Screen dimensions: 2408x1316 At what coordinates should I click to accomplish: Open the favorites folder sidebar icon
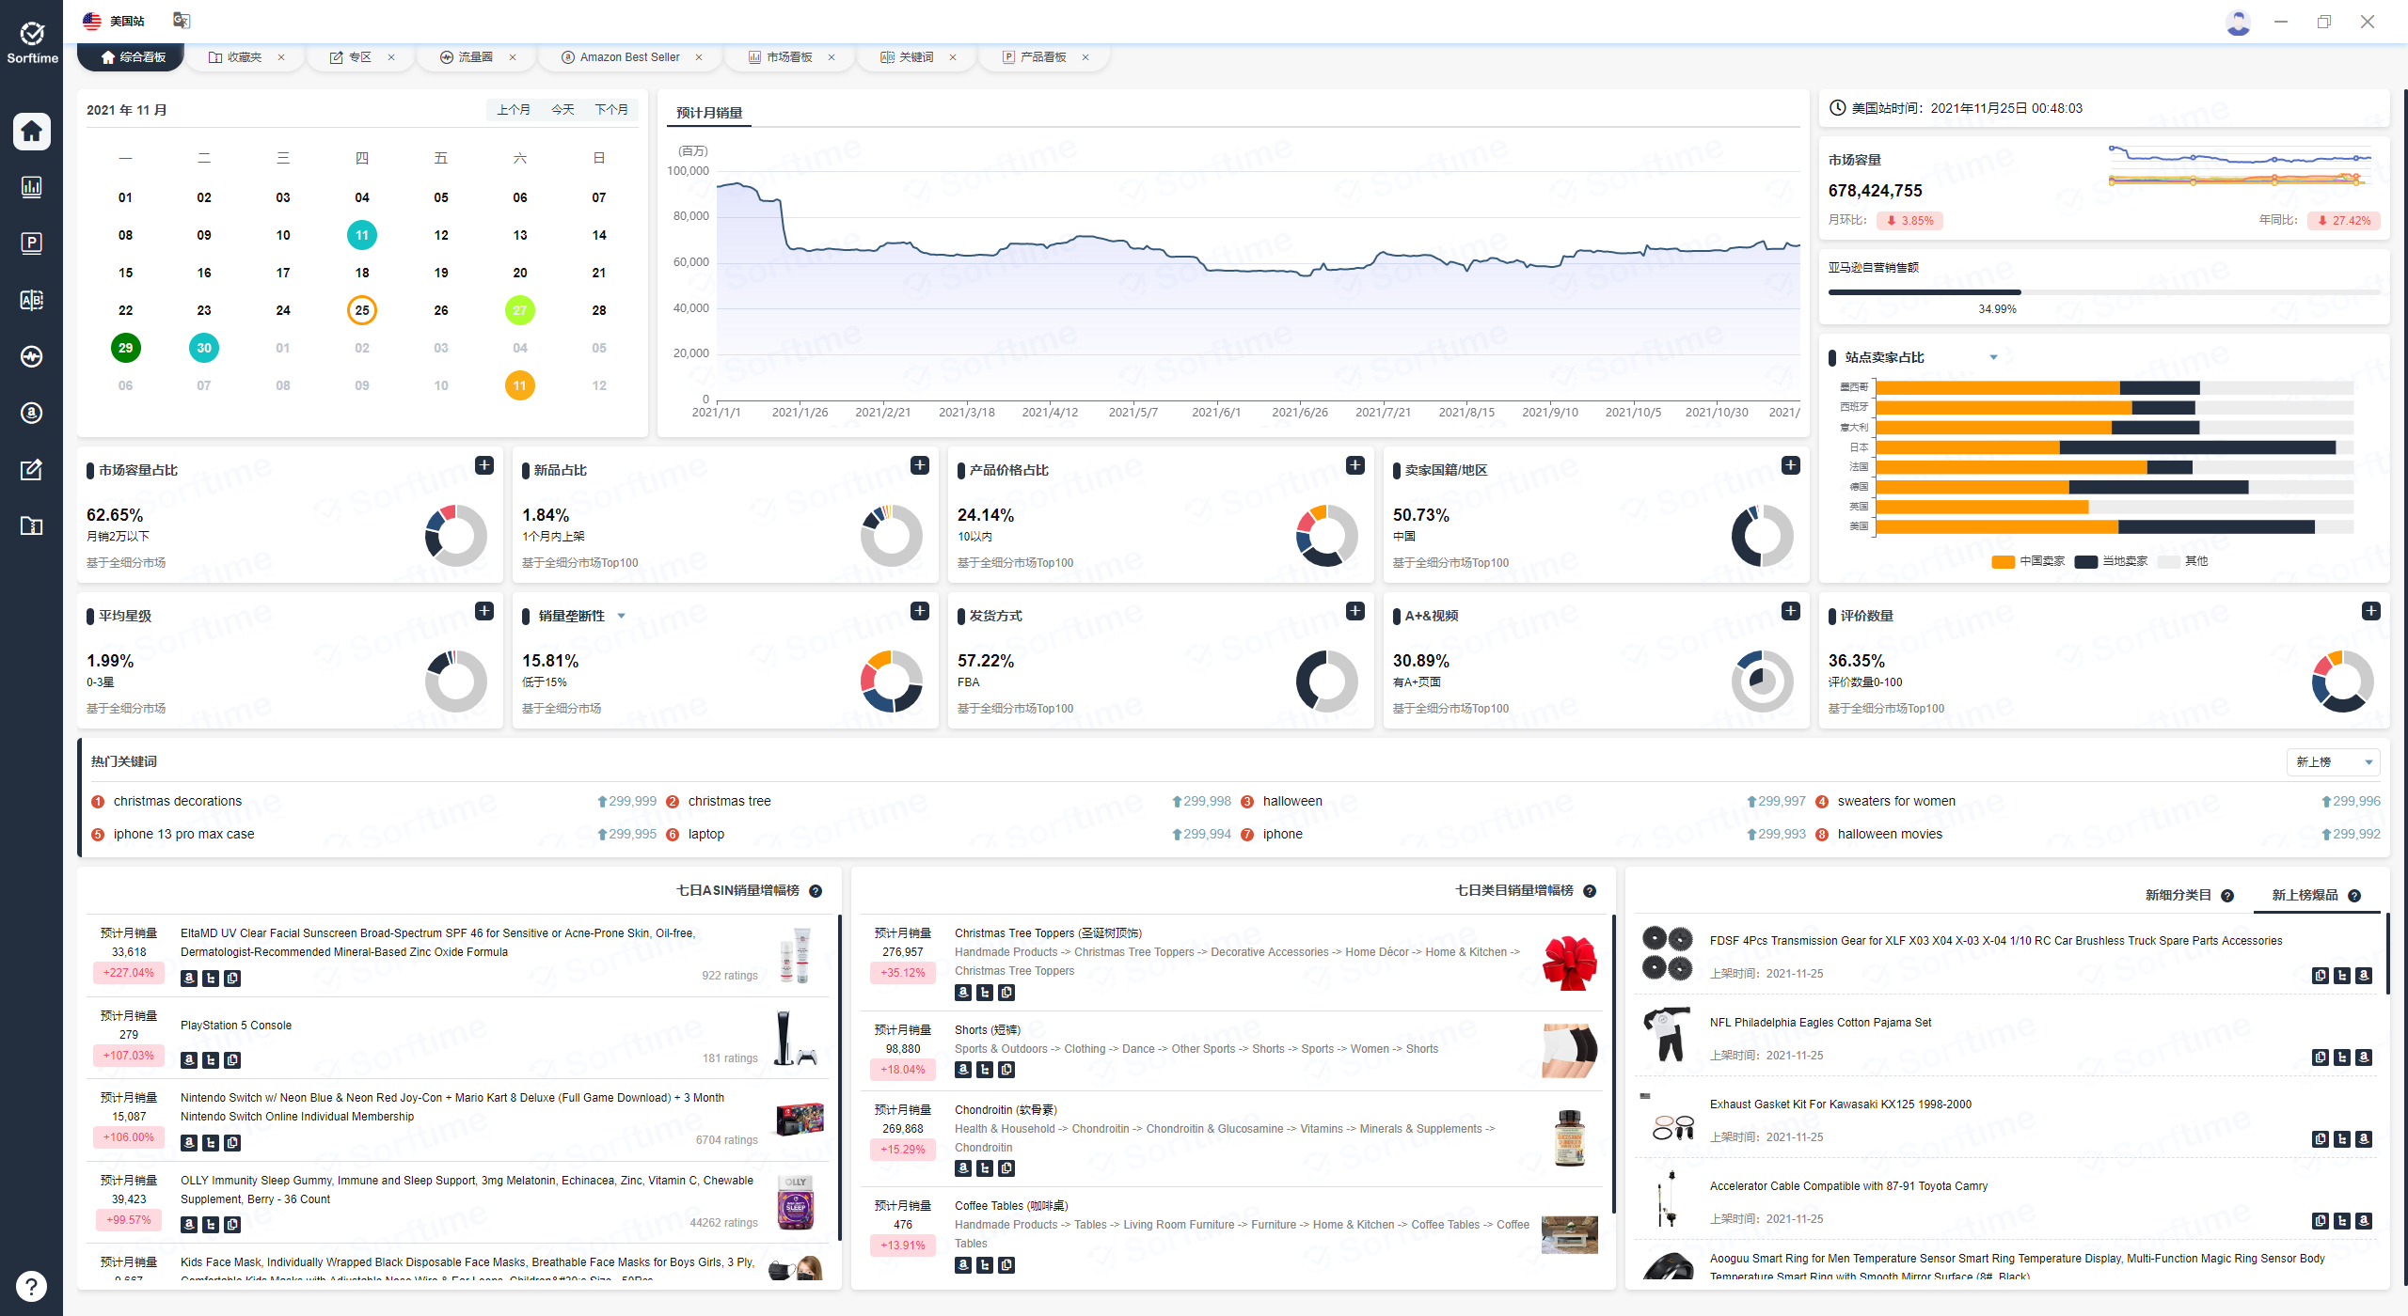tap(31, 525)
